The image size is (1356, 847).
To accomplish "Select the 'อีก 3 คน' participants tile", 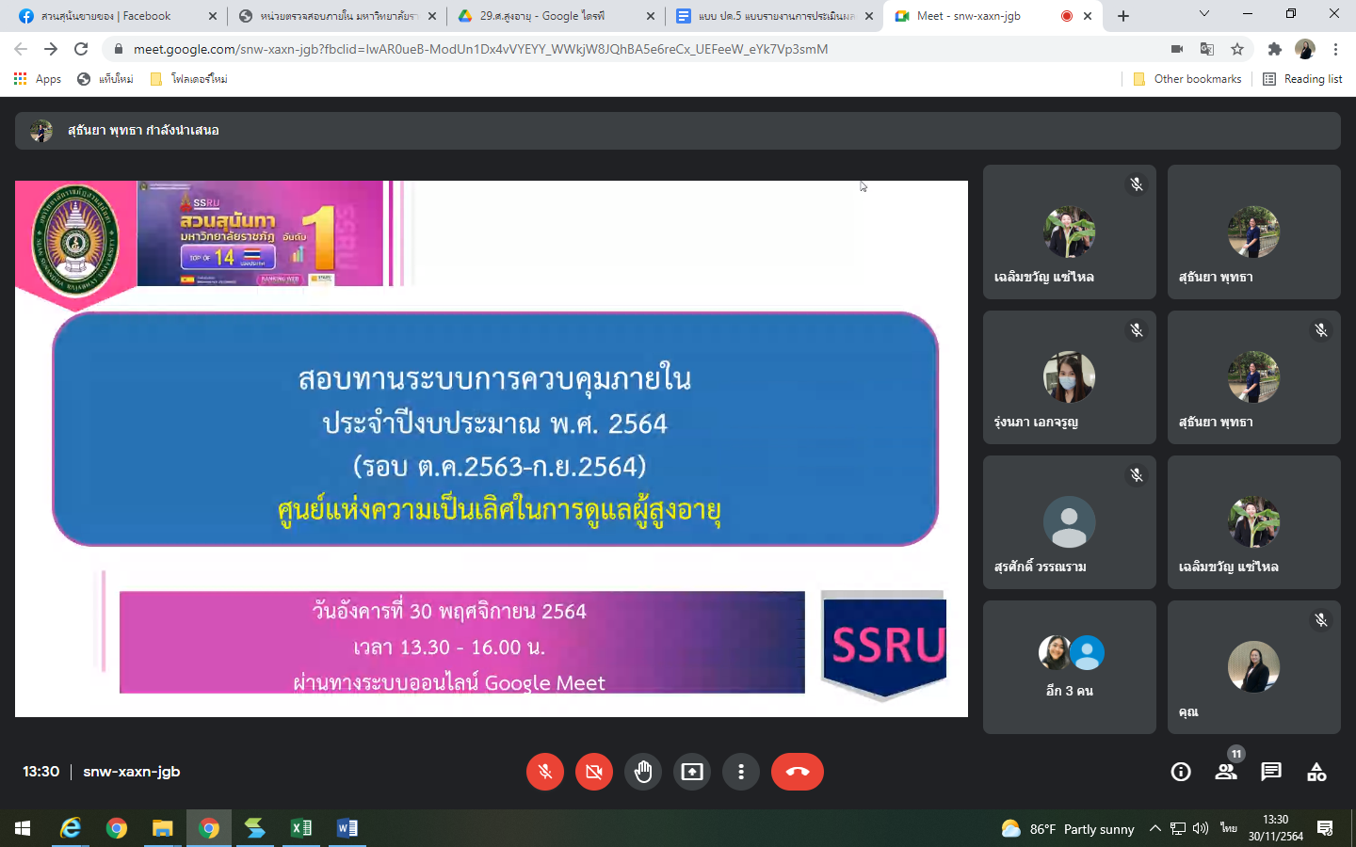I will tap(1069, 667).
